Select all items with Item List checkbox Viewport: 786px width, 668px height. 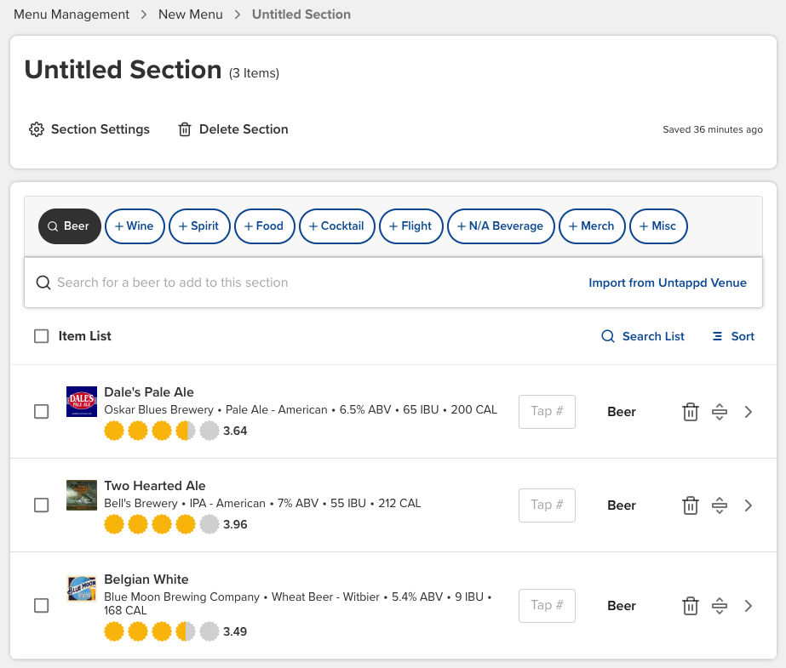(41, 336)
